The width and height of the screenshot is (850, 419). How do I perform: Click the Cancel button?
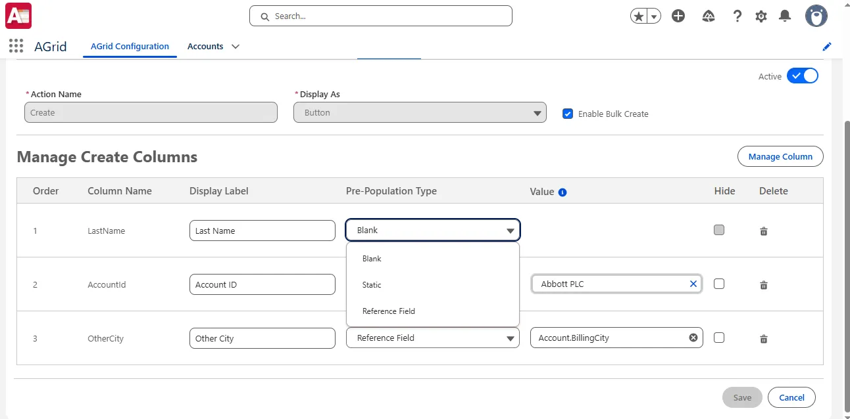pyautogui.click(x=791, y=397)
